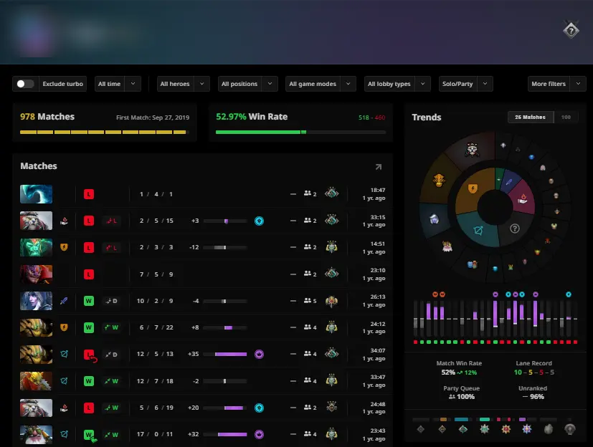Select the unknown role question segment in wheel
This screenshot has height=447, width=593.
(x=514, y=229)
